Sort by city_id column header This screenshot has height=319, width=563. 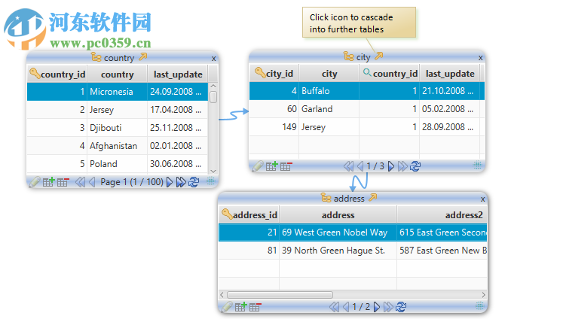(274, 74)
